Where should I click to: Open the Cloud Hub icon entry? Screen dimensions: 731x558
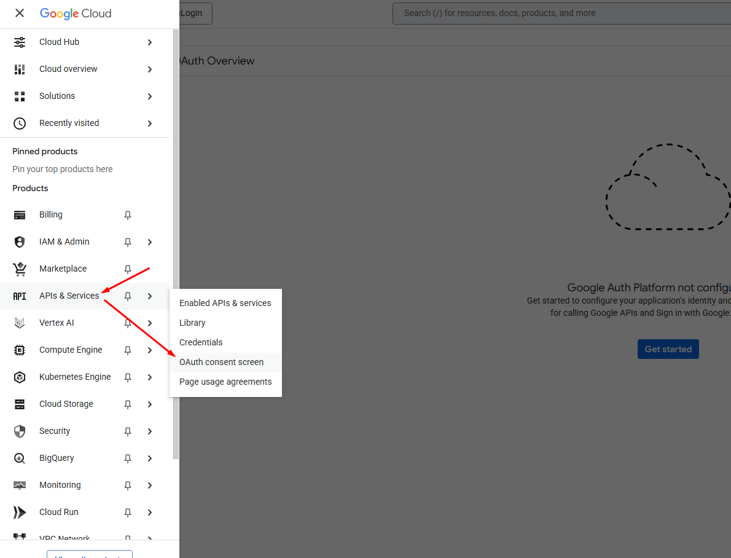(20, 42)
